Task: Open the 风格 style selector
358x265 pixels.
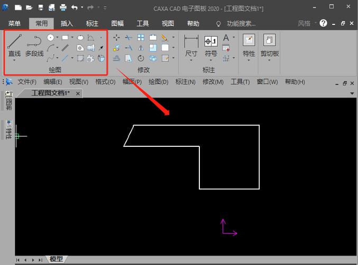Action: [x=307, y=23]
